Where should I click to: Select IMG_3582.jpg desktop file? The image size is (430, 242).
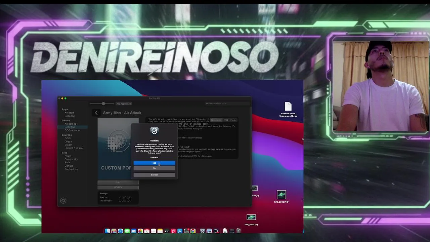[x=251, y=220]
